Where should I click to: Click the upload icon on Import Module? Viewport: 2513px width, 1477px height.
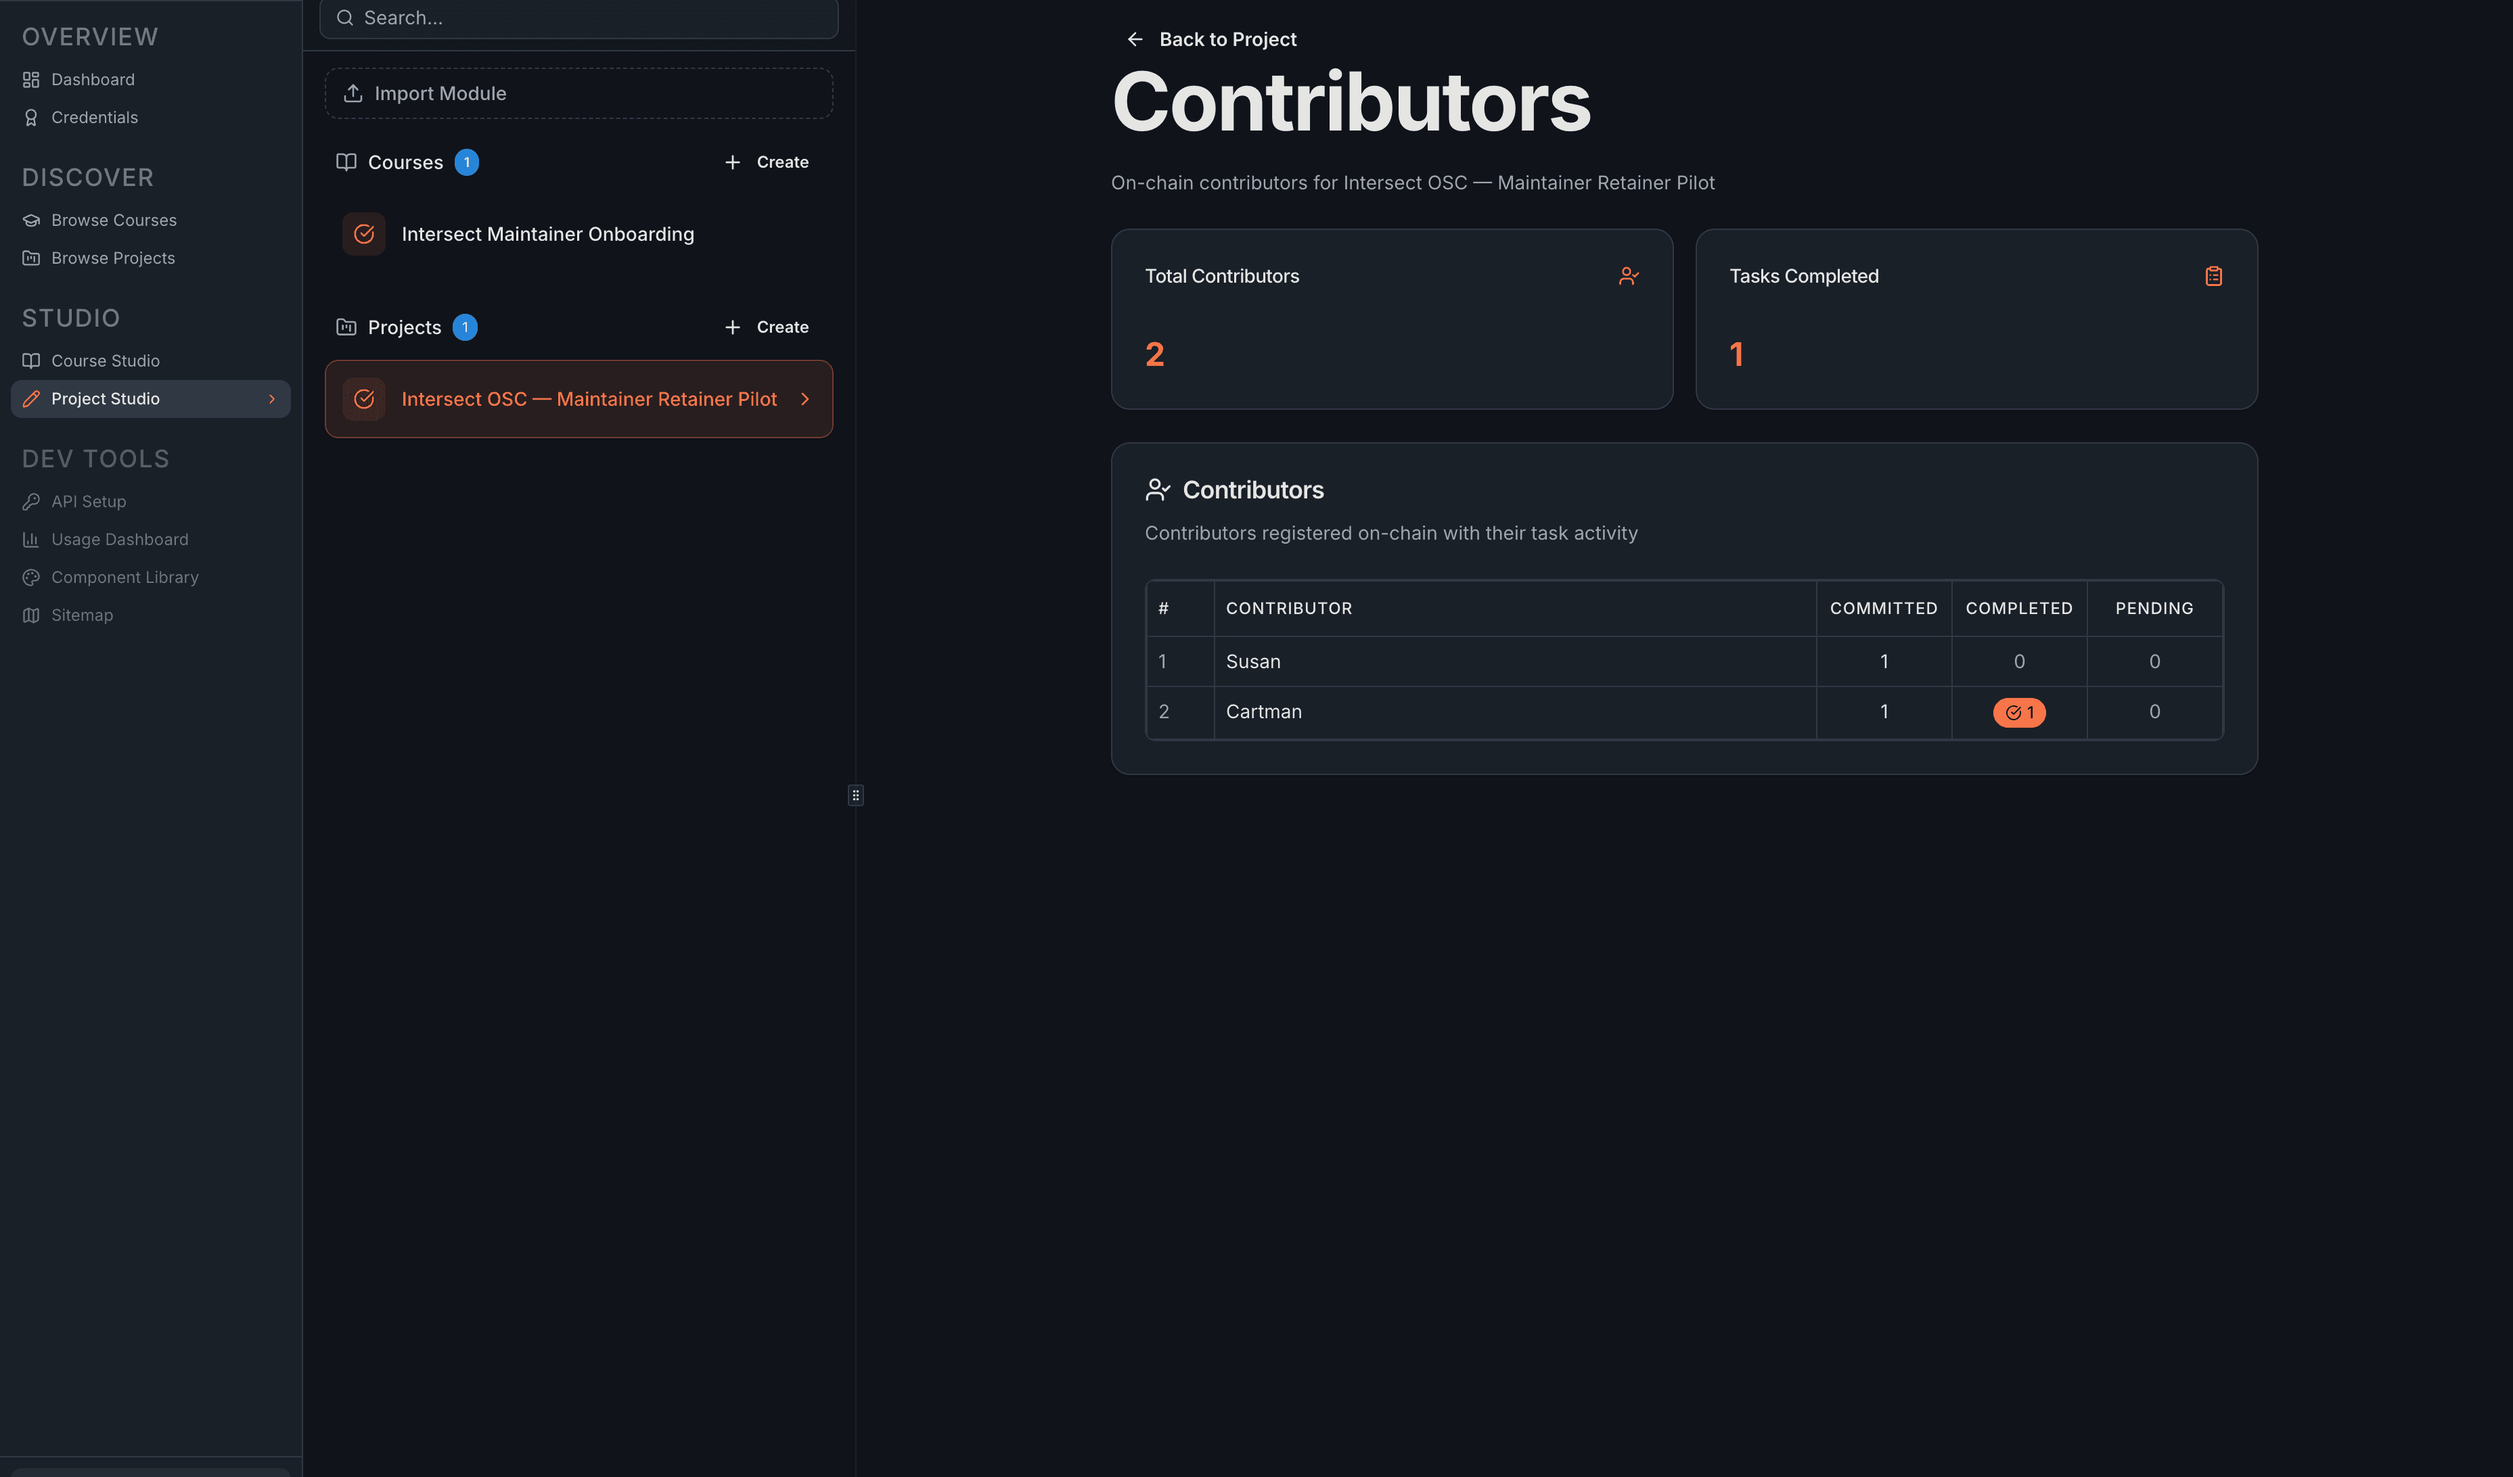[353, 93]
